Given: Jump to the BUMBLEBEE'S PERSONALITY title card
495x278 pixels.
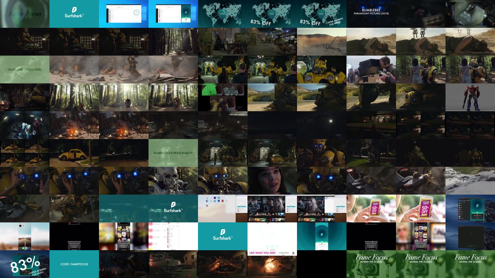Looking at the screenshot, I should pos(173,153).
